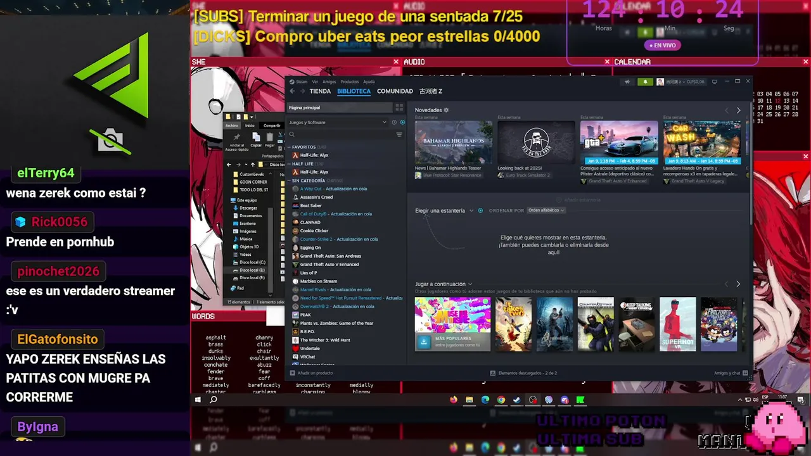Toggle show ready-to-play games filter
Viewport: 811px width, 456px height.
(x=402, y=122)
